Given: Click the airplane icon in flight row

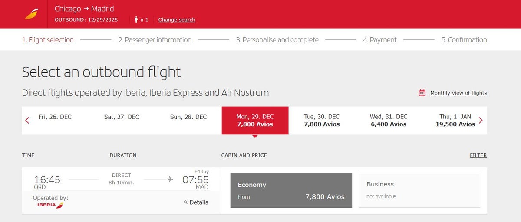Looking at the screenshot, I should tap(170, 179).
